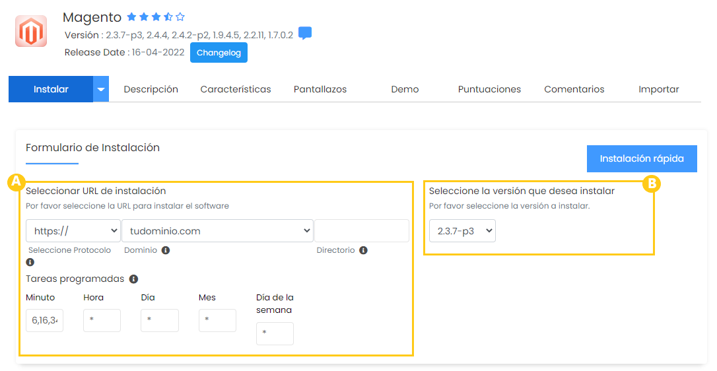The image size is (717, 371).
Task: Click the Release Date 16-04-2022 text
Action: 124,53
